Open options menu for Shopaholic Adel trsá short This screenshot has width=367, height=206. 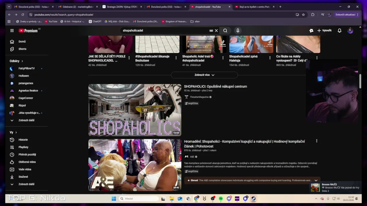(223, 58)
